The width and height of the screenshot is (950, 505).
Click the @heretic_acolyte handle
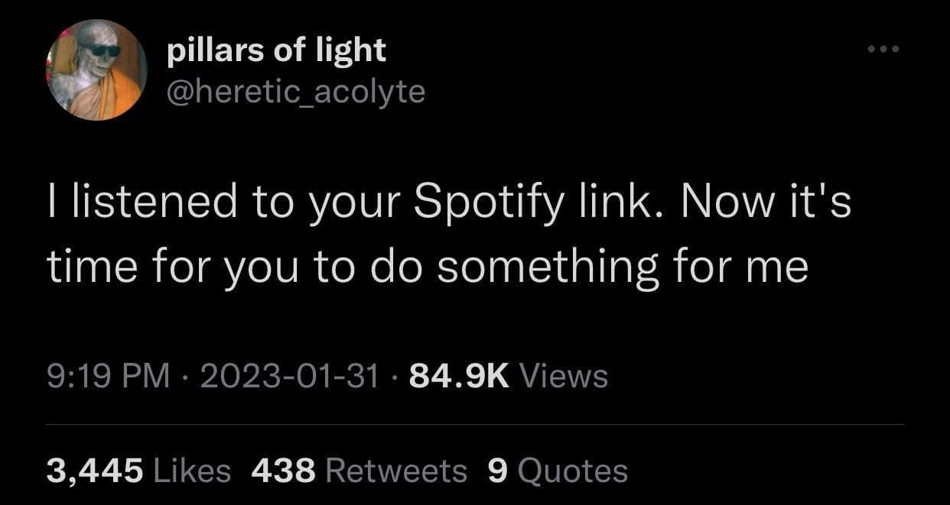point(295,92)
